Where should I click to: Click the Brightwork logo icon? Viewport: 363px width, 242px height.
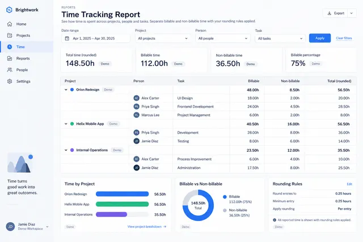[x=9, y=10]
